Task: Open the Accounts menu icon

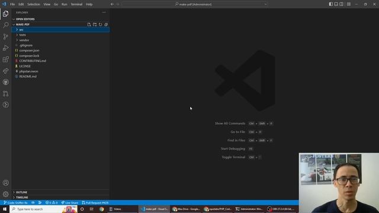Action: [5, 183]
